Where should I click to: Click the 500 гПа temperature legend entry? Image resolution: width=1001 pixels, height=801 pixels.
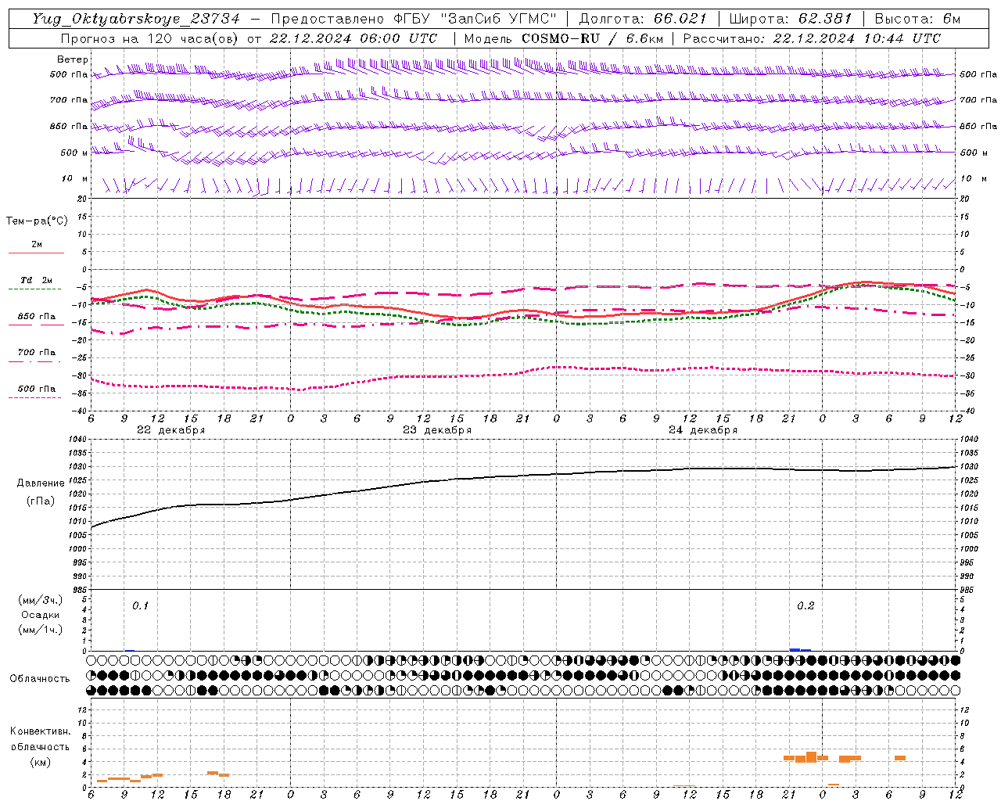tap(36, 389)
